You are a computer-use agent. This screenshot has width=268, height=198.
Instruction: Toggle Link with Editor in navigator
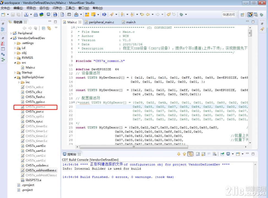click(x=49, y=28)
